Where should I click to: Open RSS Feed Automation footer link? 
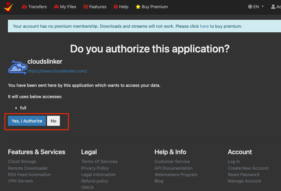29,175
